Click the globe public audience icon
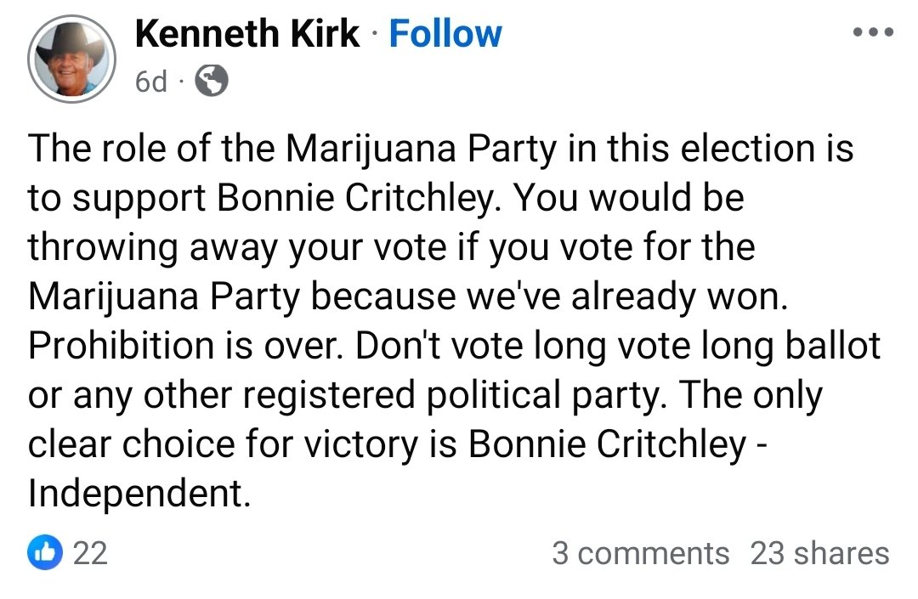 click(212, 82)
